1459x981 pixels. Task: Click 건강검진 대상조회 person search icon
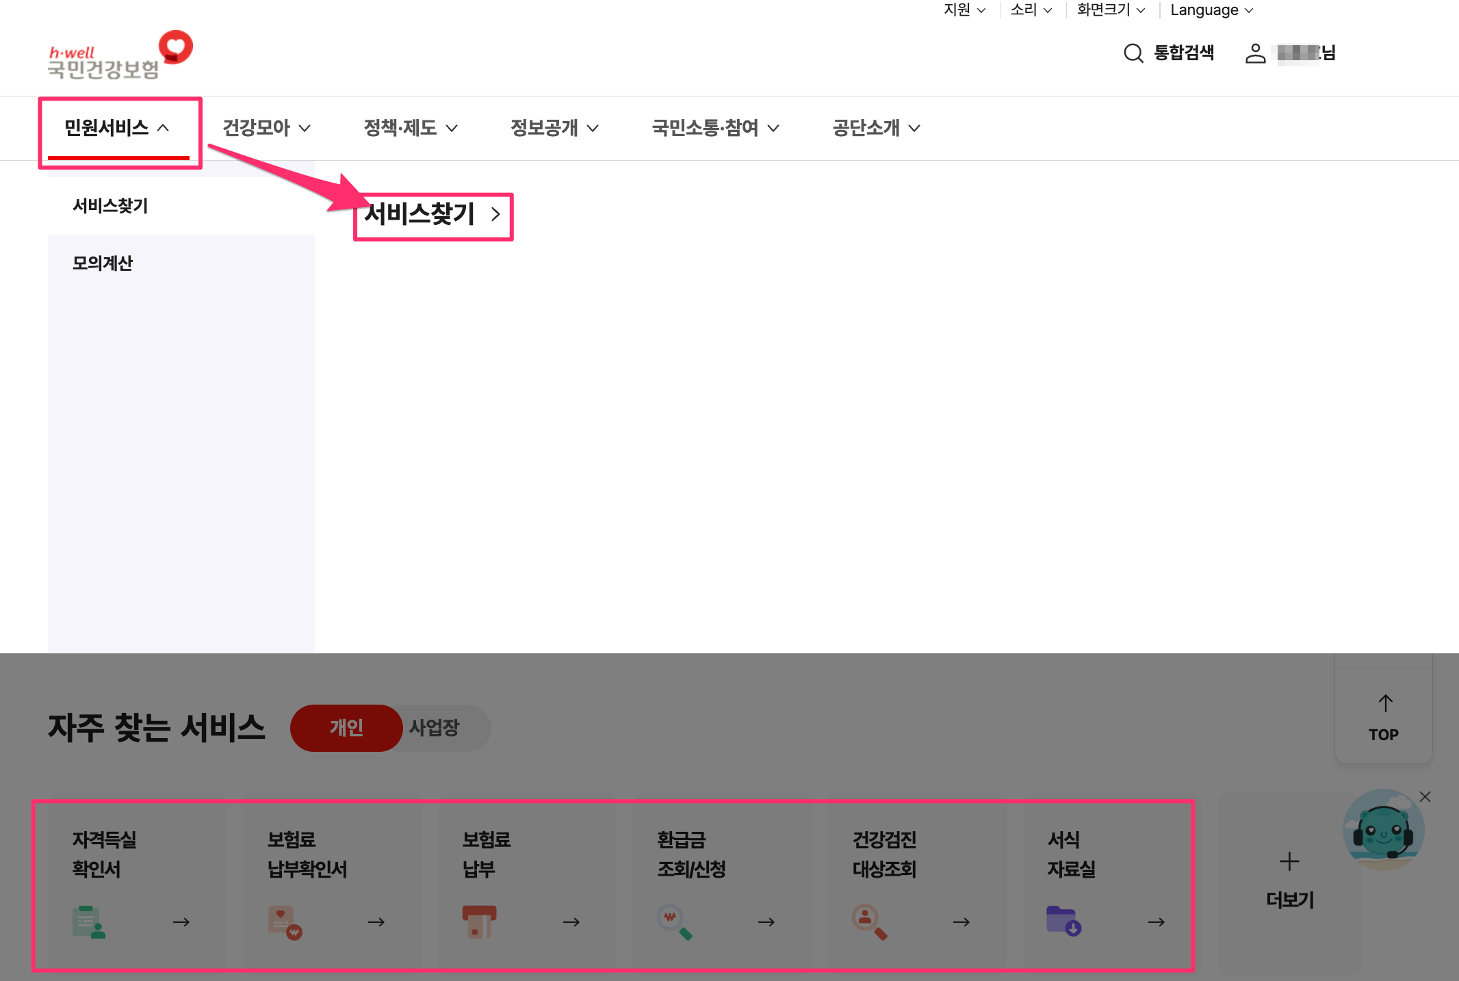click(x=869, y=921)
